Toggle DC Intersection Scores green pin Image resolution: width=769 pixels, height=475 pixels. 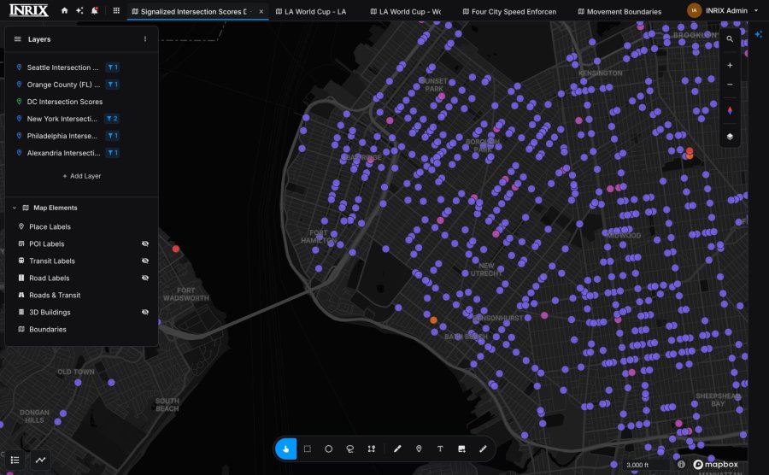tap(19, 102)
